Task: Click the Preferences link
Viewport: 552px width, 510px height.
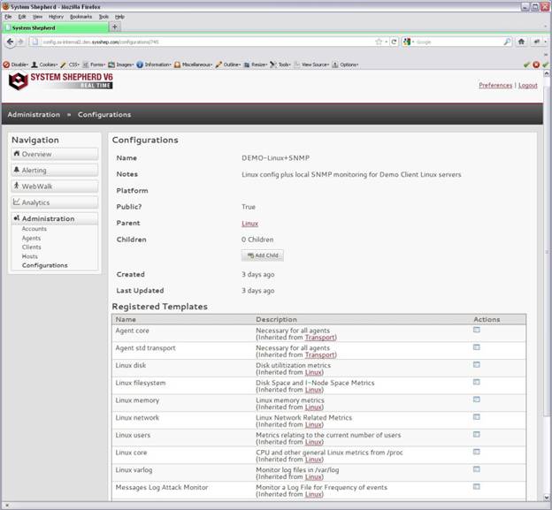Action: [495, 85]
